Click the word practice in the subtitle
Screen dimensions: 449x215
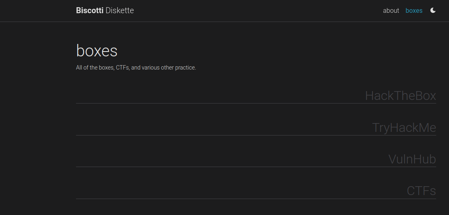(x=185, y=68)
